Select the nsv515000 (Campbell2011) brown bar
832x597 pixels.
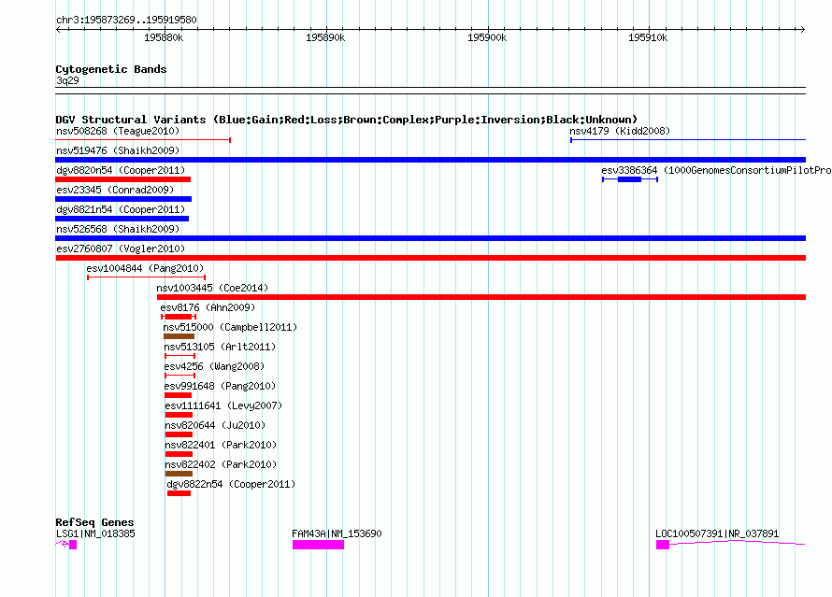(x=179, y=336)
